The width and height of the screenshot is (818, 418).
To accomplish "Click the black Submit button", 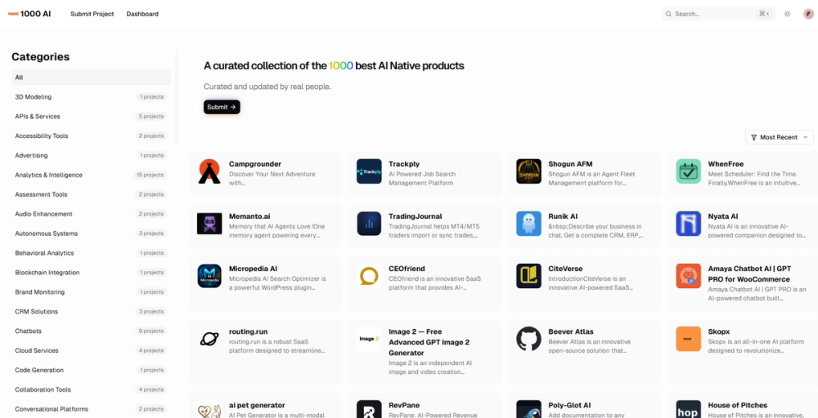I will (222, 107).
